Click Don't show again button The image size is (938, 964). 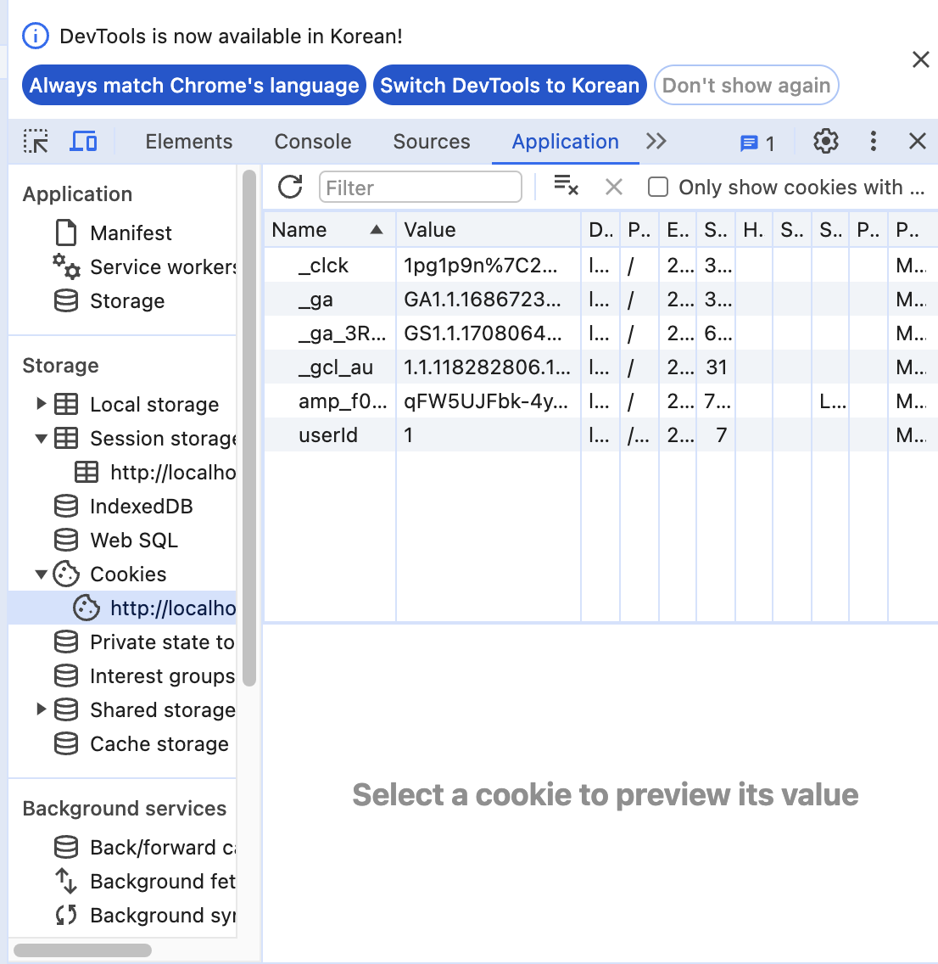[x=746, y=85]
